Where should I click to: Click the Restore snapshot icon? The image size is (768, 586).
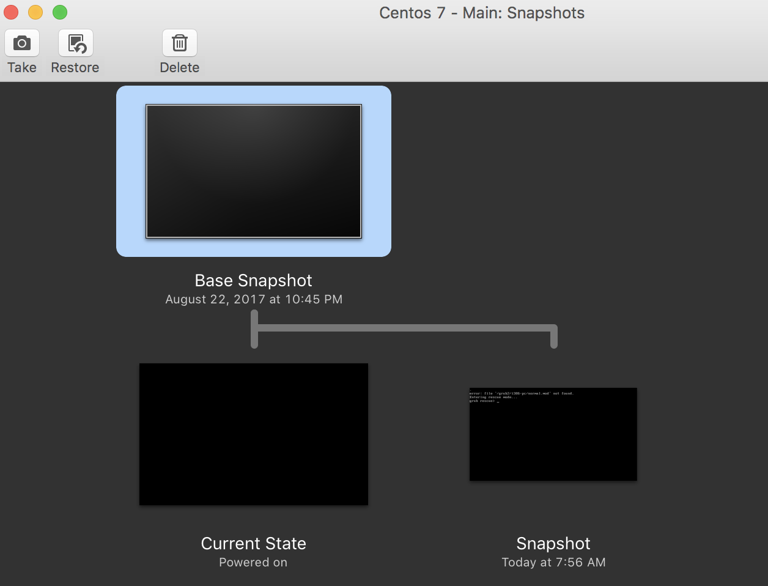(x=76, y=43)
